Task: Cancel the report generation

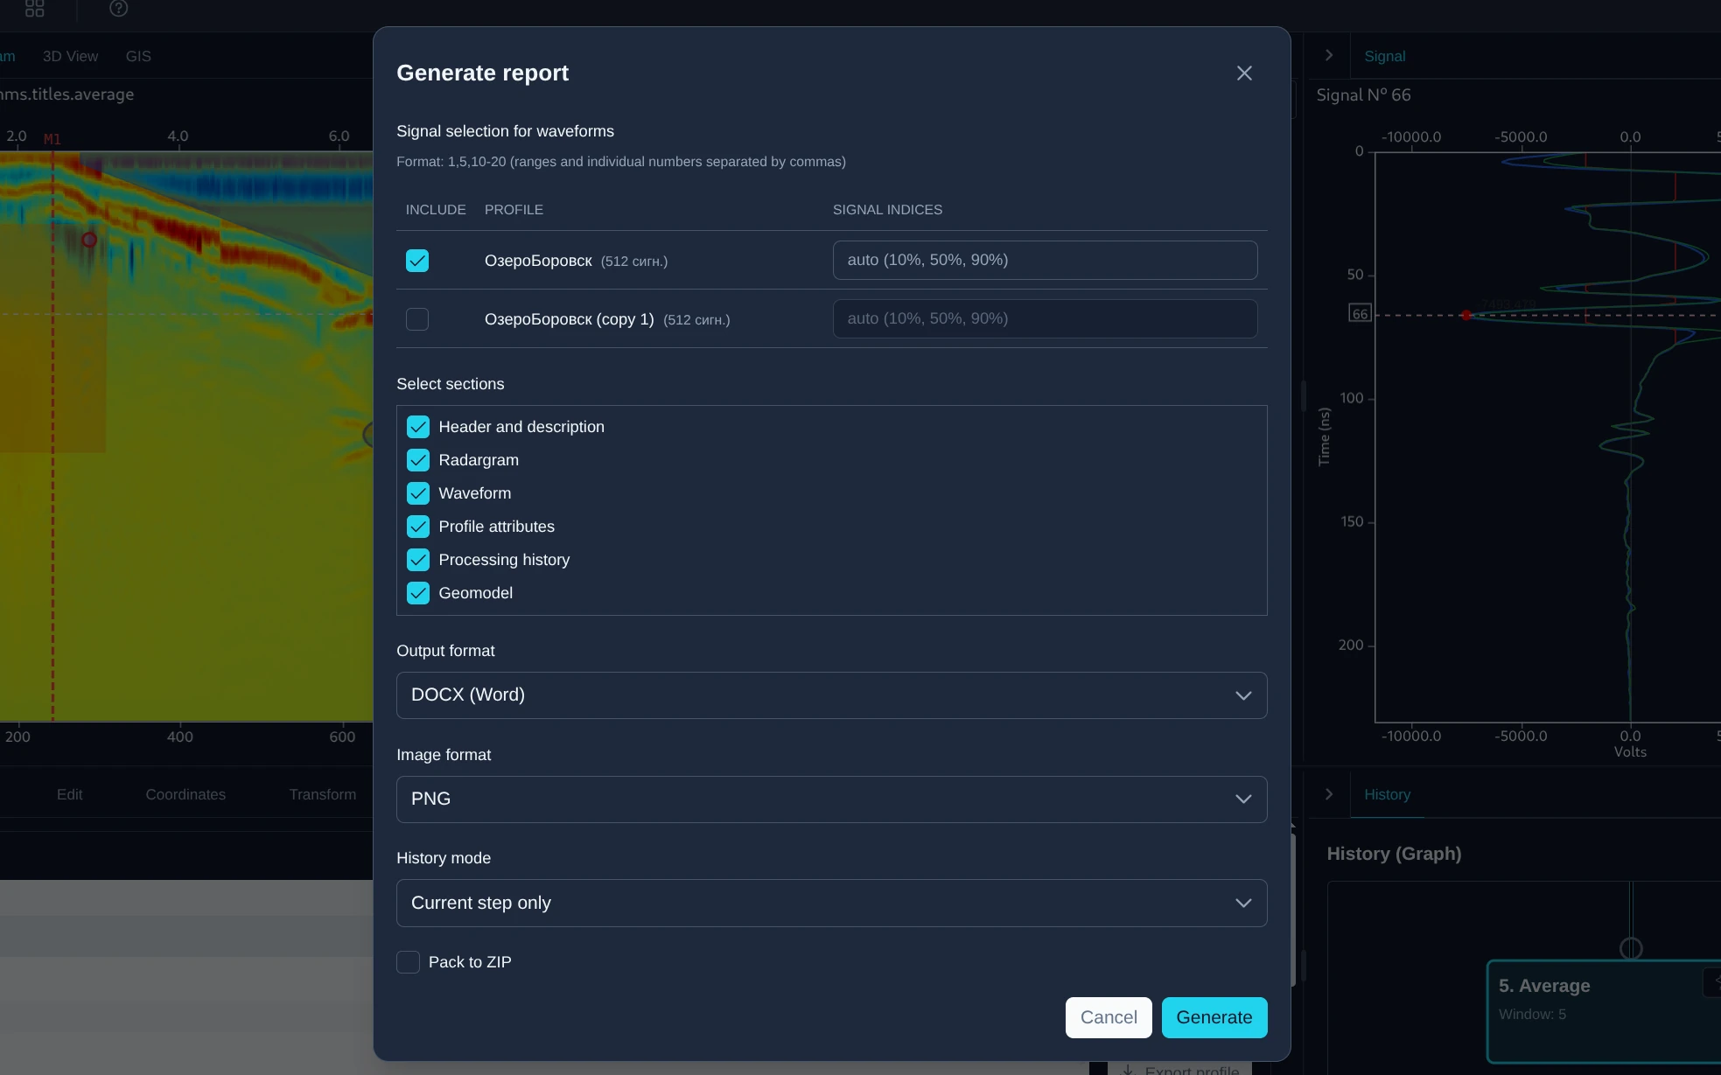Action: point(1108,1017)
